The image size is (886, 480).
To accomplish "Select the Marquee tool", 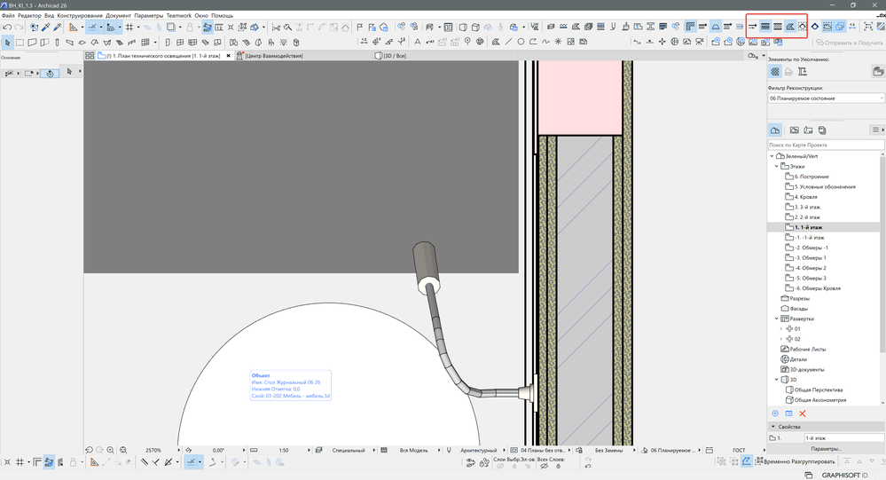I will (20, 42).
